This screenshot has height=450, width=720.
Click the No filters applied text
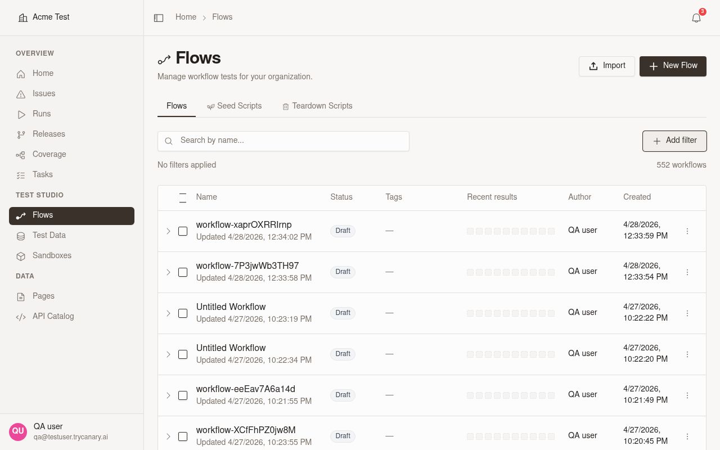point(187,165)
